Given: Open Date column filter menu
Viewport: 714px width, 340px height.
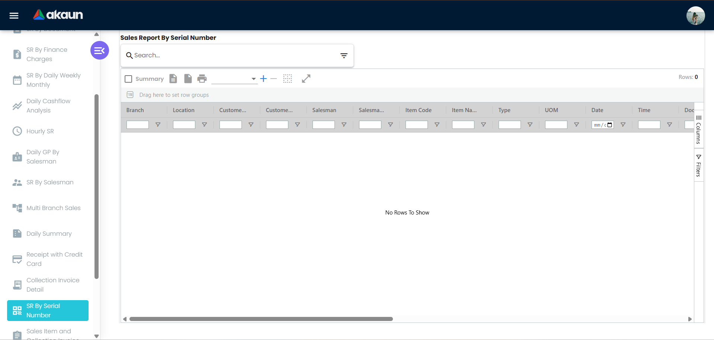Looking at the screenshot, I should click(623, 125).
